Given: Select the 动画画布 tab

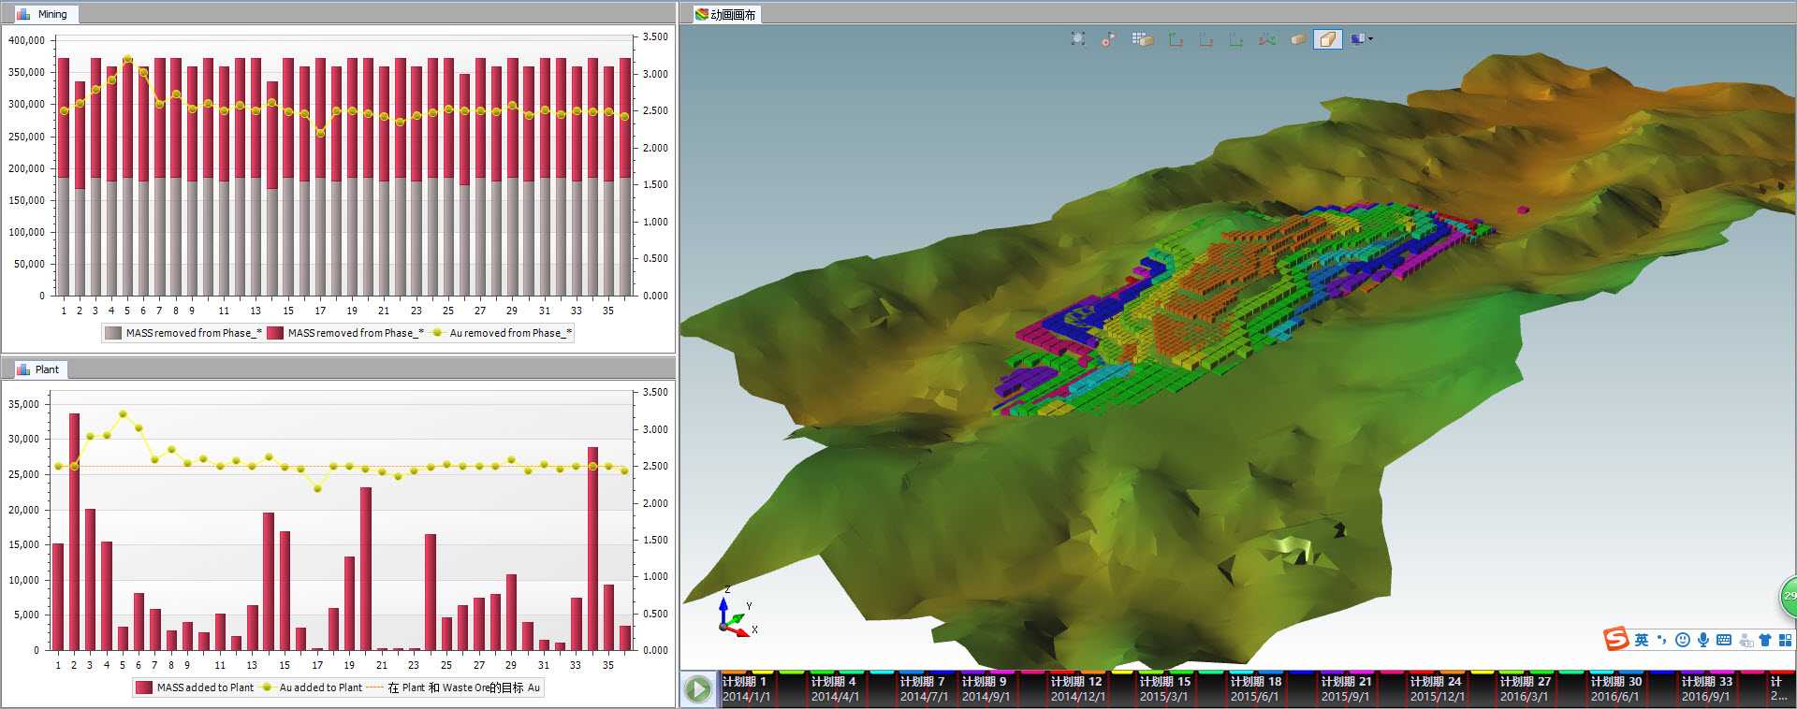Looking at the screenshot, I should [x=726, y=14].
